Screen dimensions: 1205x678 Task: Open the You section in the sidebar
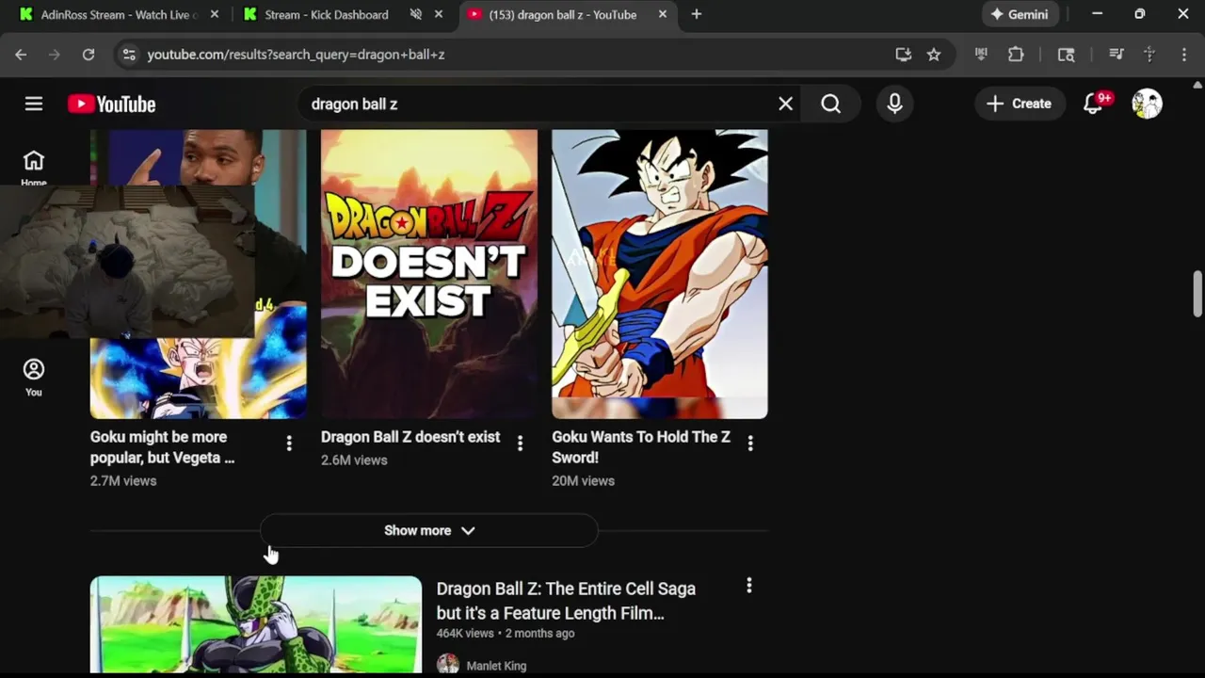coord(34,378)
